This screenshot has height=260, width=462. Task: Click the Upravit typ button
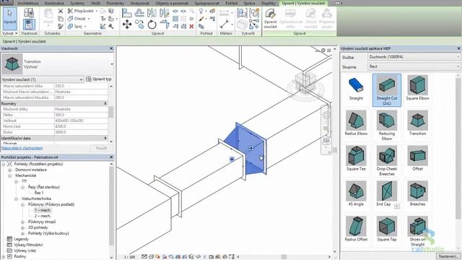[x=99, y=79]
